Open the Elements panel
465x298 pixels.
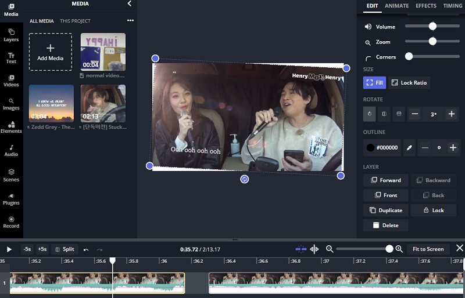(11, 127)
